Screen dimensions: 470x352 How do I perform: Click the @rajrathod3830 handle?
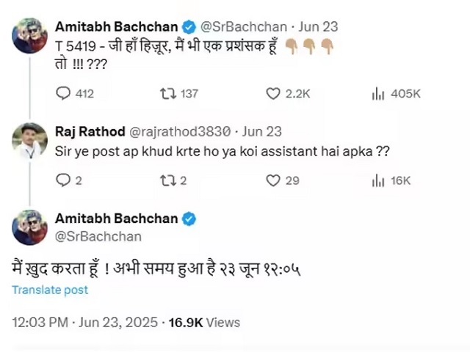click(x=181, y=132)
